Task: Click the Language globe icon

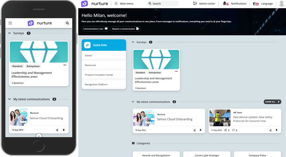Action: click(254, 4)
